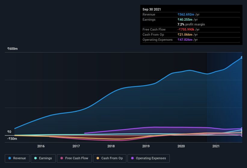Click the ₹40.255m earnings value
247x168 pixels.
[185, 19]
